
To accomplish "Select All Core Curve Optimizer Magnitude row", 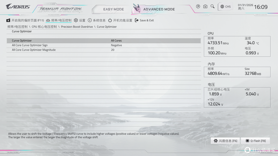I will 104,50.
